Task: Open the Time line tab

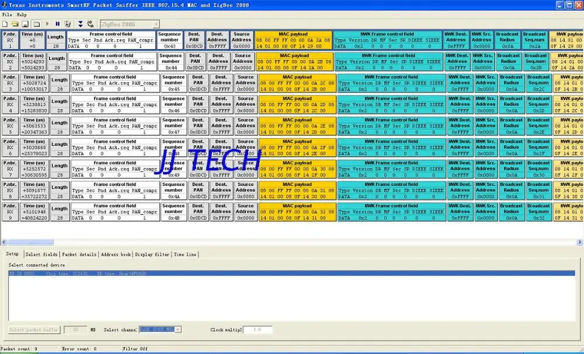Action: 185,254
